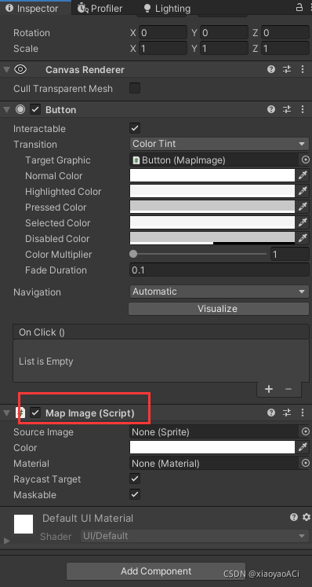Click Source Image sprite field
This screenshot has width=312, height=587.
click(214, 432)
